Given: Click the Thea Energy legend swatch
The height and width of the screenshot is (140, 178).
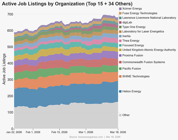Looking at the screenshot, I should (120, 41).
